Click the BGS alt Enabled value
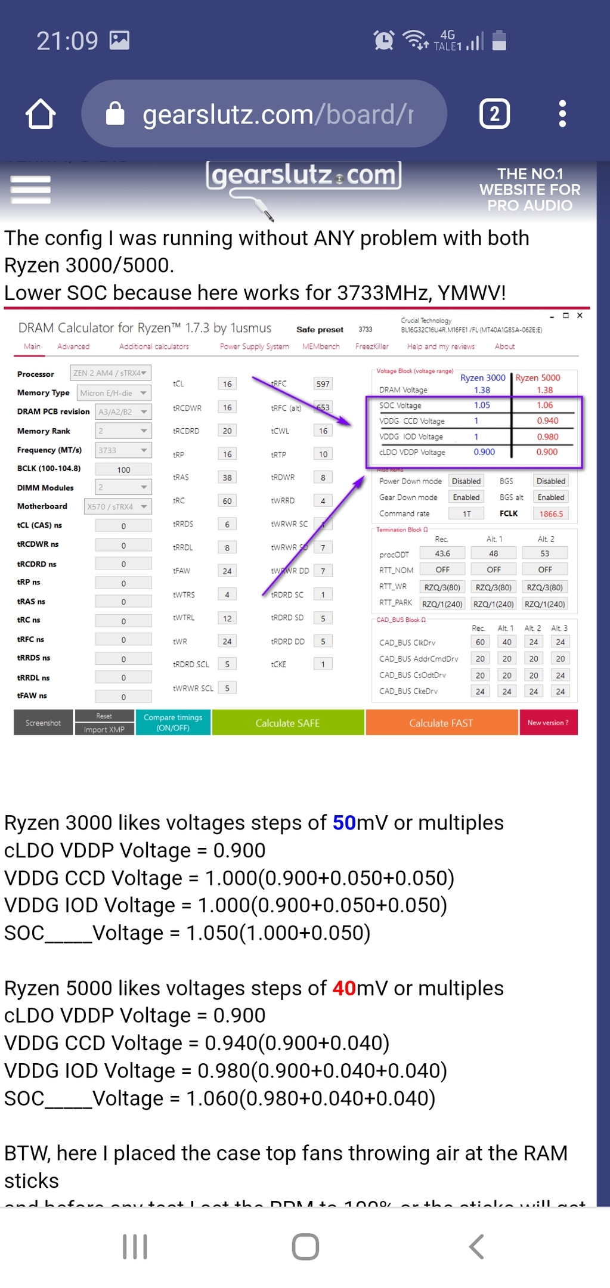Viewport: 610px width, 1288px height. (x=551, y=497)
